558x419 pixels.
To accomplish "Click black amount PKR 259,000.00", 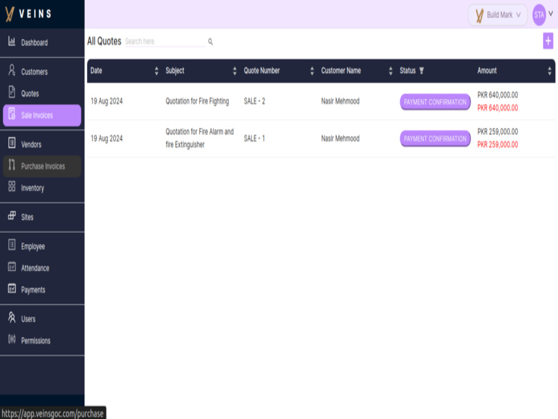I will (498, 132).
